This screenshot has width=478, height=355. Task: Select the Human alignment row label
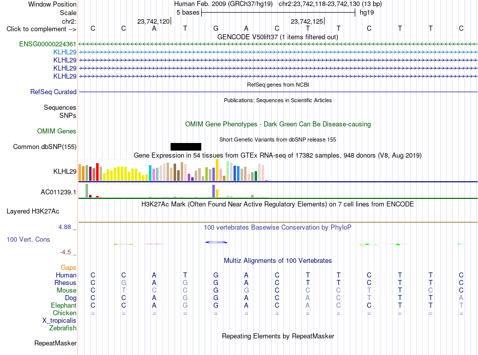66,275
